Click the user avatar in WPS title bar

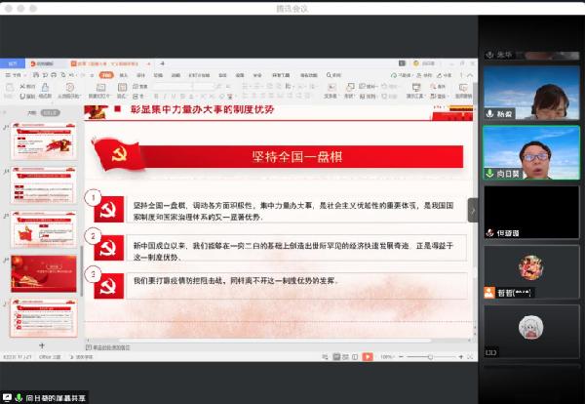(415, 63)
